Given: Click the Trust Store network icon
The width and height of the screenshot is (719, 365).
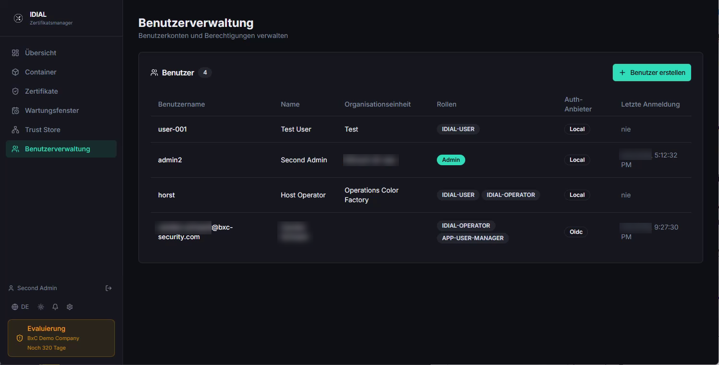Looking at the screenshot, I should tap(15, 130).
